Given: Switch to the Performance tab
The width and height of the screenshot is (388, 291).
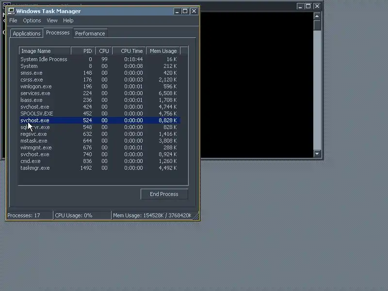Looking at the screenshot, I should click(90, 33).
